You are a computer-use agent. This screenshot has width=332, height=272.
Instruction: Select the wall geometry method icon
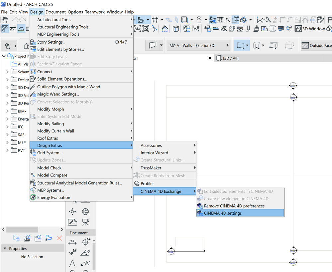[241, 45]
